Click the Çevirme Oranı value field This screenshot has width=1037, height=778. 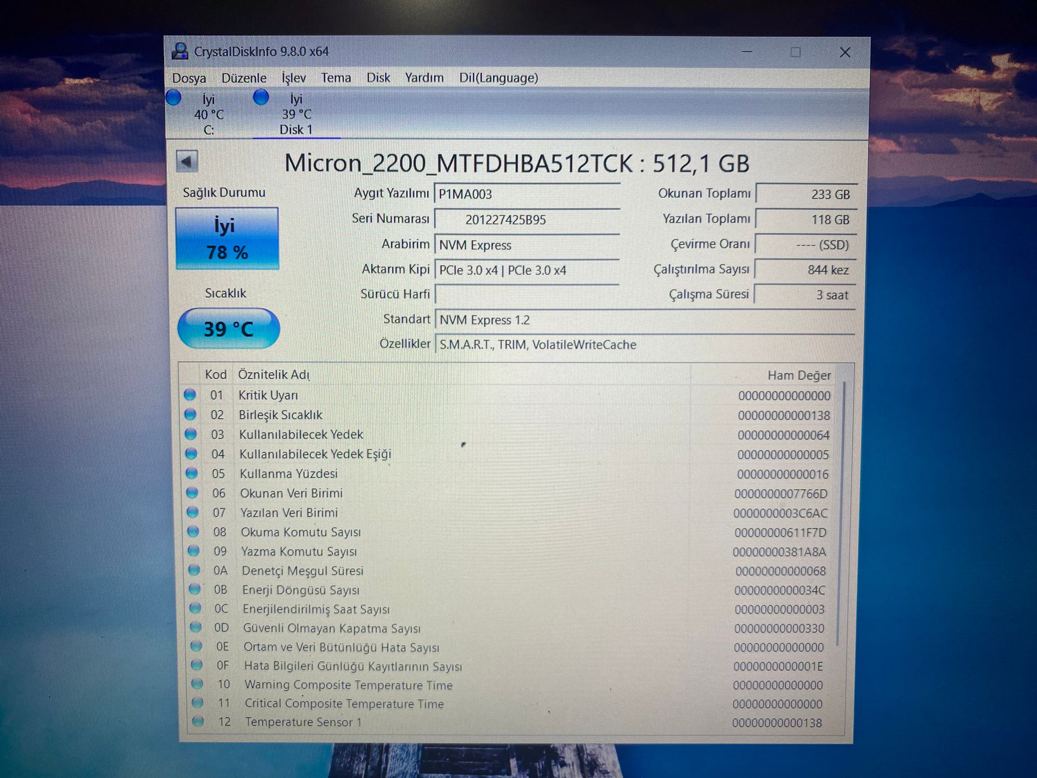click(806, 245)
